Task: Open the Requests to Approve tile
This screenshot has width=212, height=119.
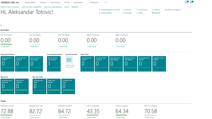Action: point(22,86)
